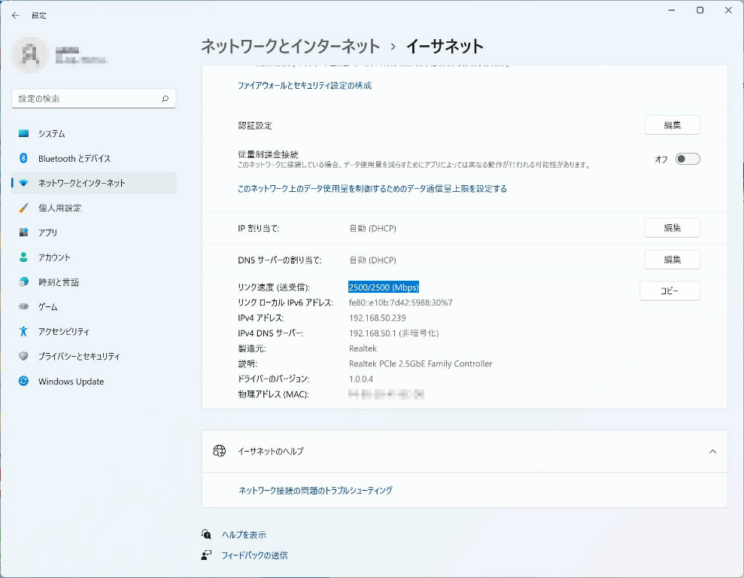The height and width of the screenshot is (578, 744).
Task: Click 編集 button for IP 割り当て
Action: point(672,228)
